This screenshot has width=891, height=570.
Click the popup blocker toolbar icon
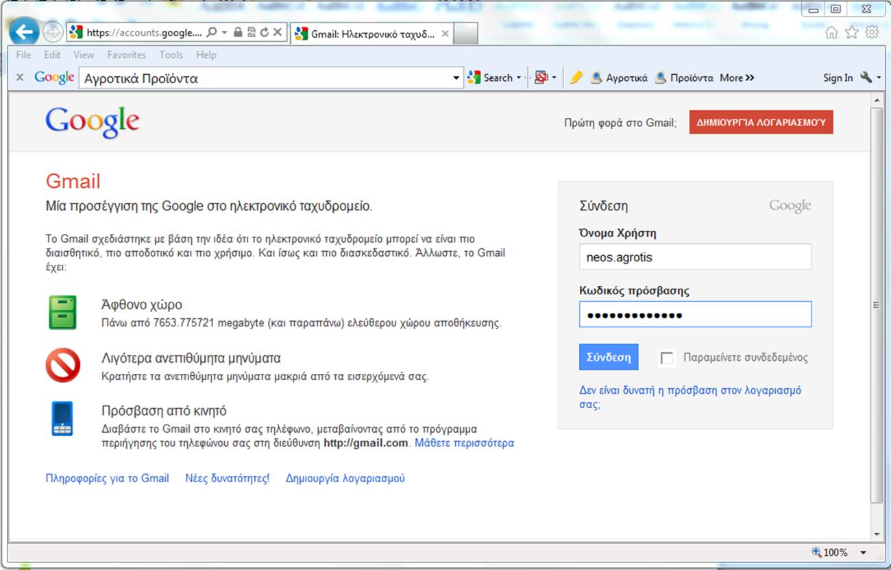[541, 78]
